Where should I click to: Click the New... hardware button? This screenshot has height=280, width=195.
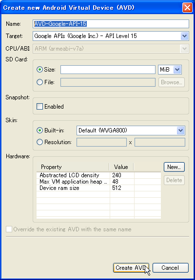[x=174, y=167]
